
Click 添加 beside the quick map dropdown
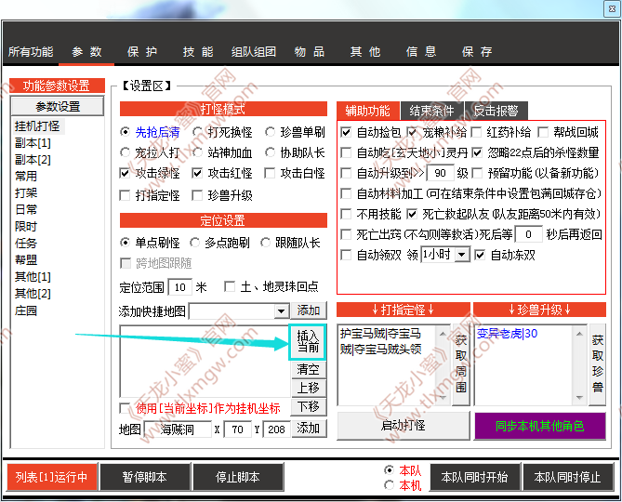point(309,310)
